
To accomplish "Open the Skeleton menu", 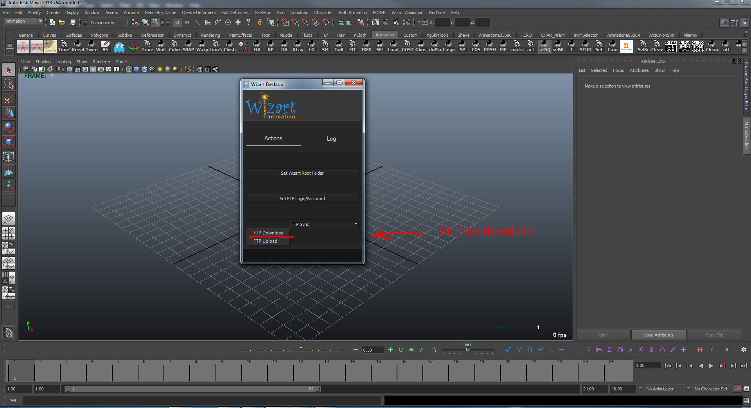I will [263, 13].
